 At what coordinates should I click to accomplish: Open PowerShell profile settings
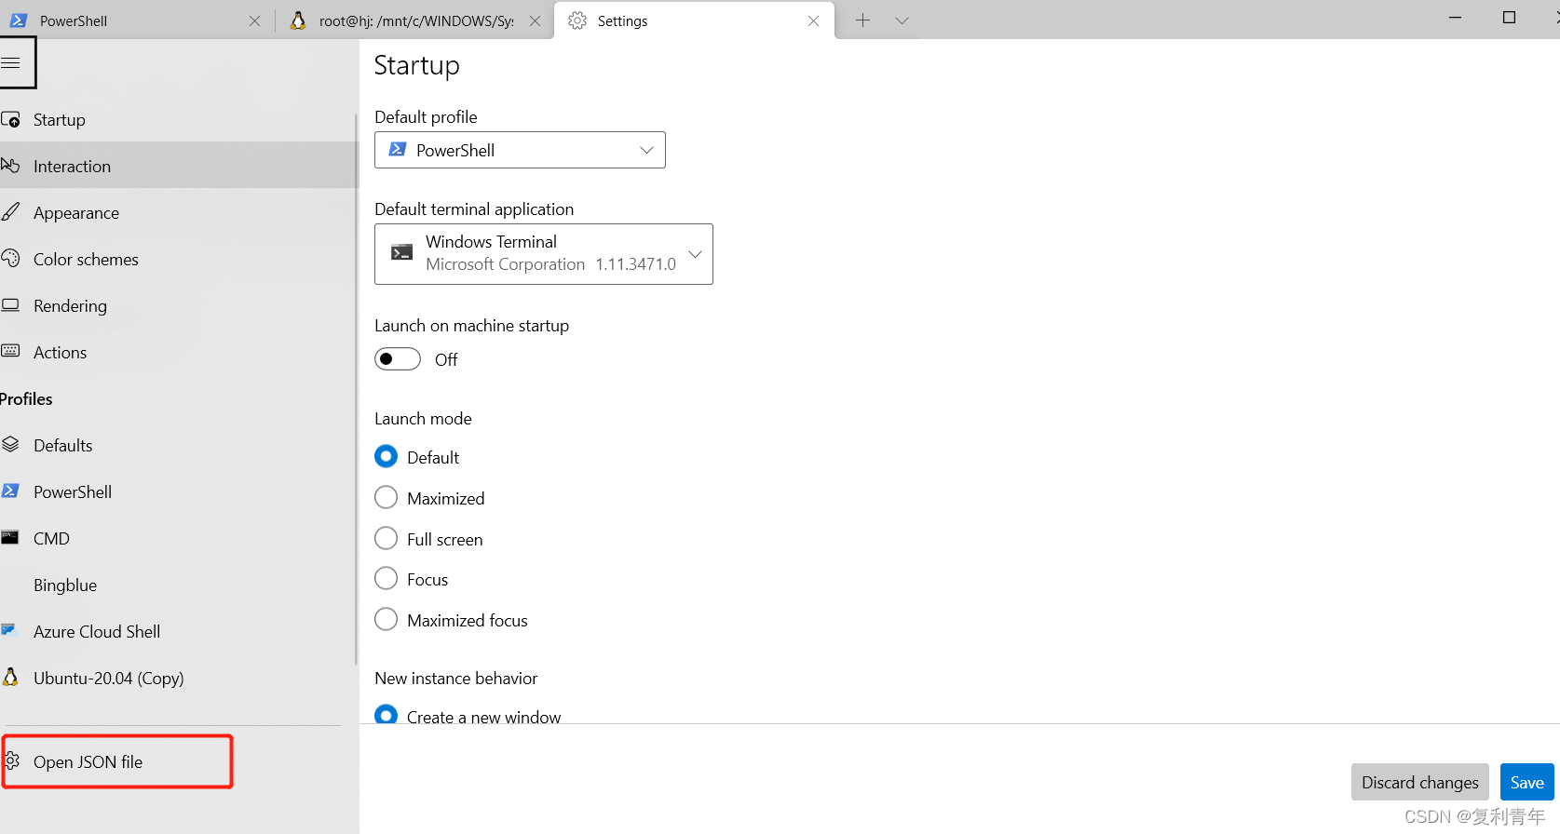click(x=177, y=491)
